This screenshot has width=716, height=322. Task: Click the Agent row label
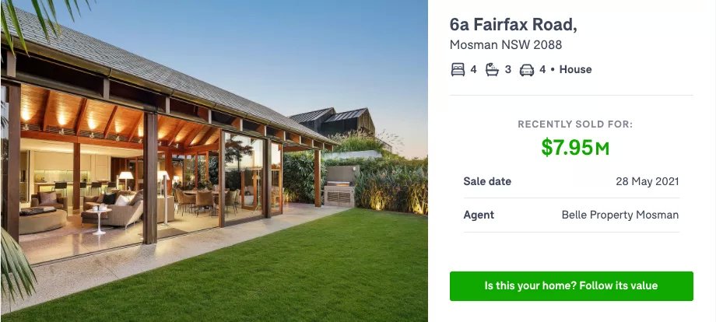pos(479,215)
